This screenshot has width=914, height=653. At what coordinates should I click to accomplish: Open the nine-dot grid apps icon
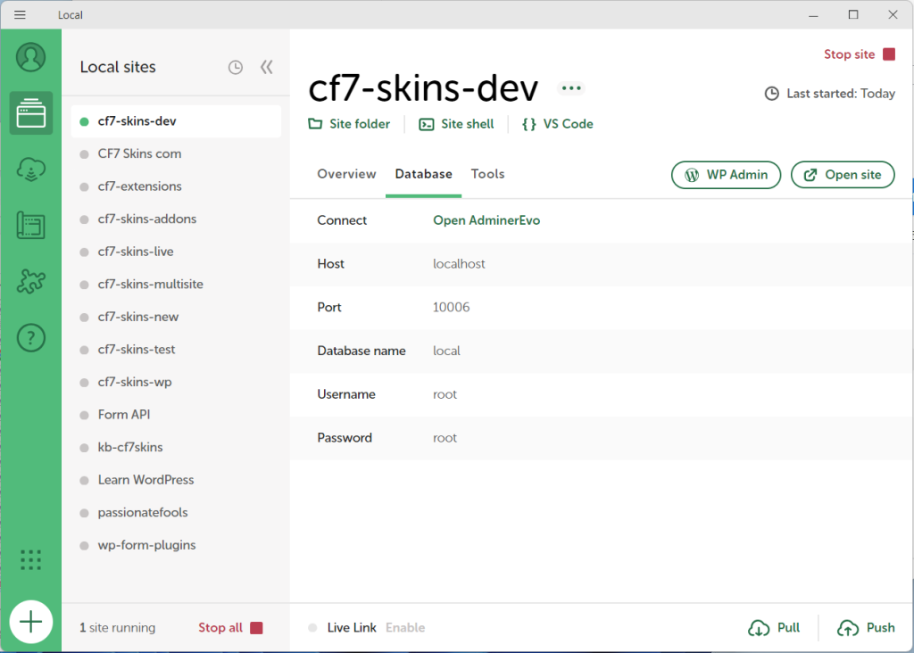coord(31,559)
